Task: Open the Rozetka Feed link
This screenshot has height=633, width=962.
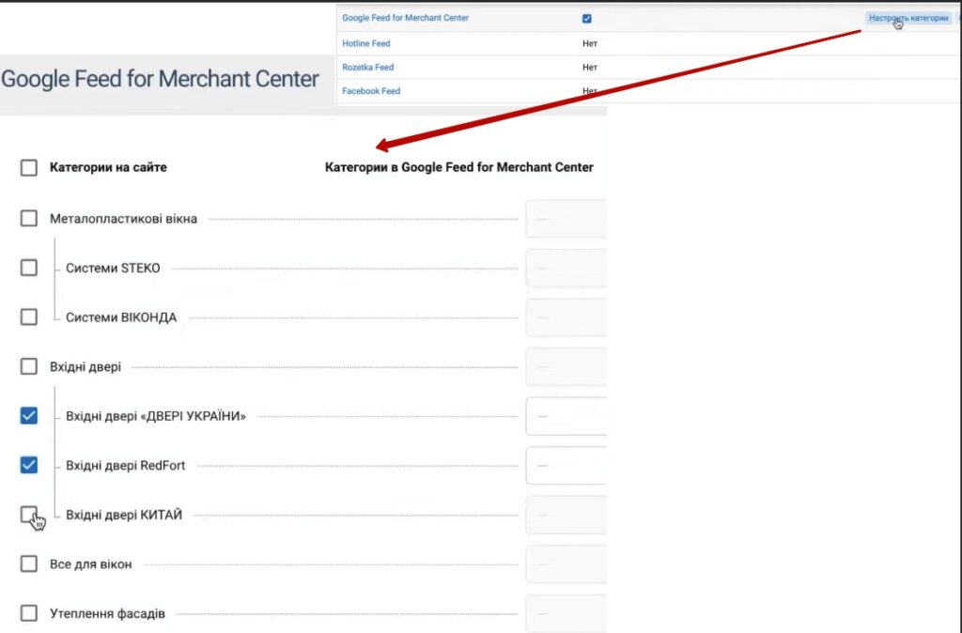Action: coord(368,68)
